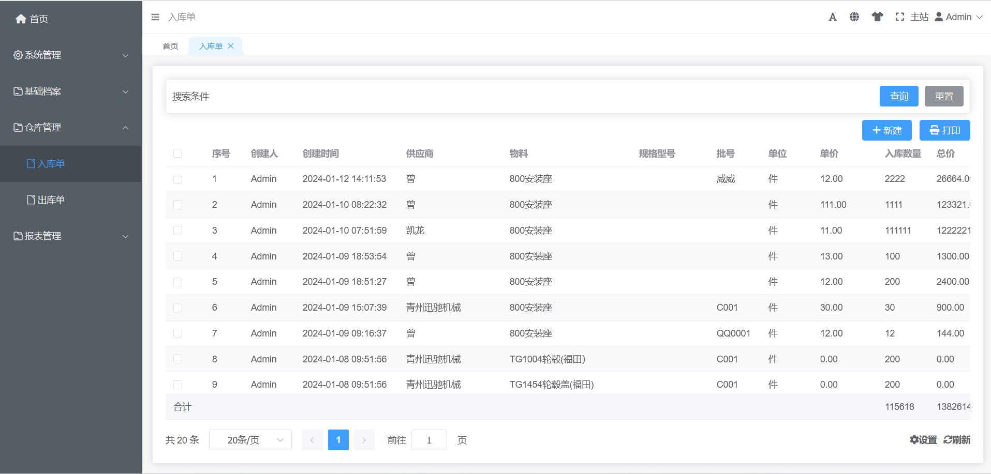Image resolution: width=991 pixels, height=474 pixels.
Task: Click the font size 'A' icon
Action: click(x=833, y=17)
